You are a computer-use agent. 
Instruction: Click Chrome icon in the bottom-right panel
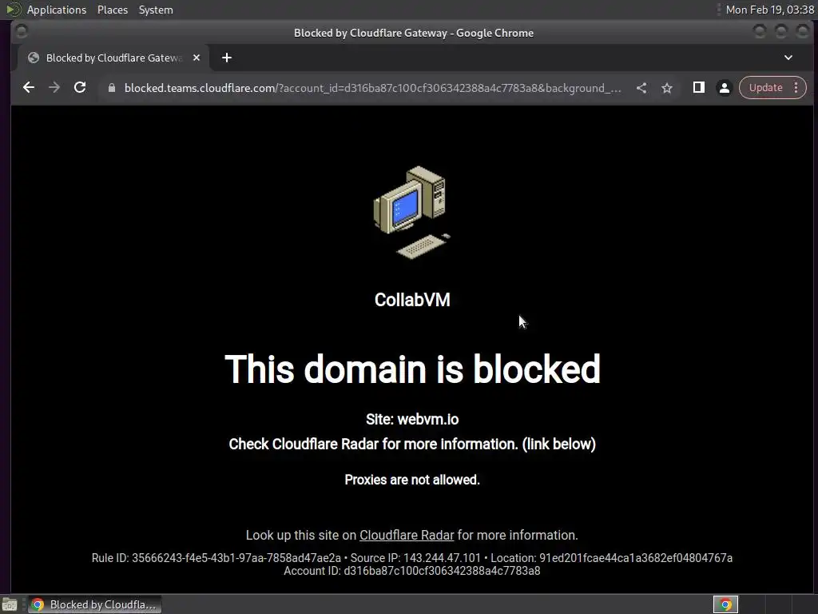(x=725, y=604)
